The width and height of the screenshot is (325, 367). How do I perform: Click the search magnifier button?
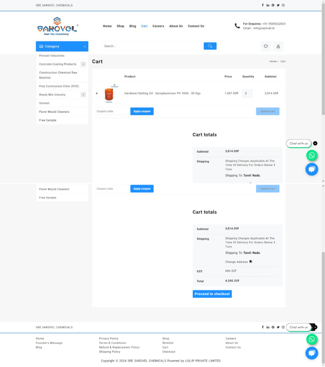point(210,46)
